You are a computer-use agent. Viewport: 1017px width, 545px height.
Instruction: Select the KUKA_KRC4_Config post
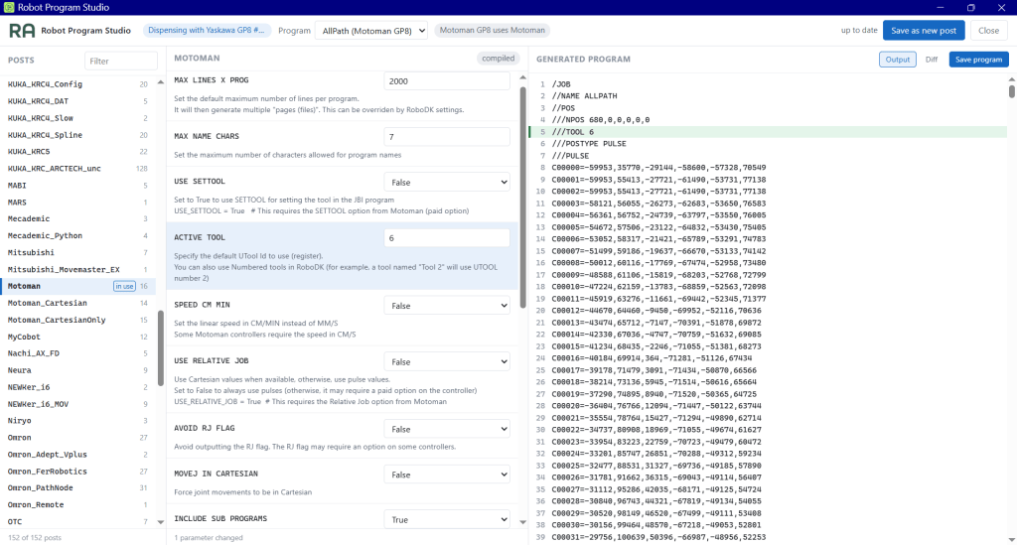77,84
